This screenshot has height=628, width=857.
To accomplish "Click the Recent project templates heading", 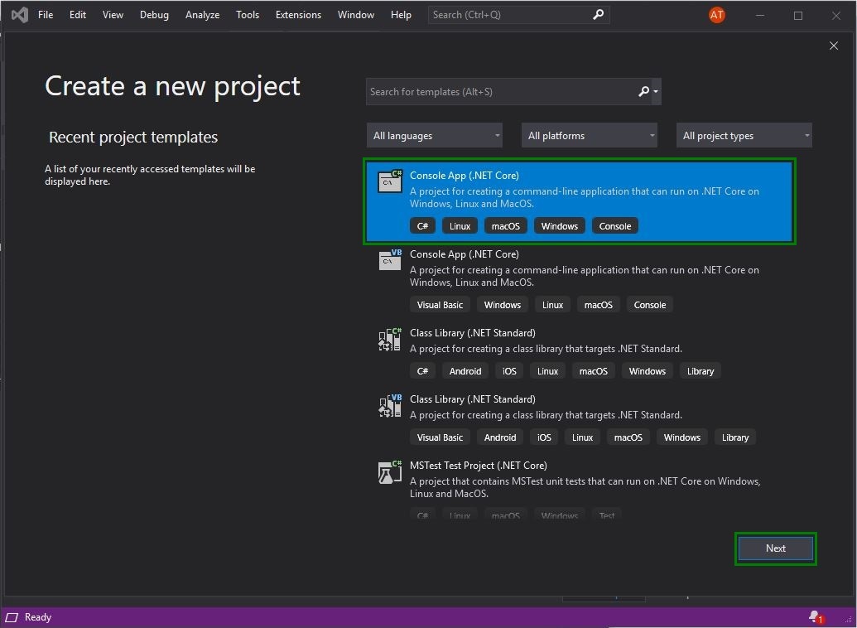I will pos(133,137).
